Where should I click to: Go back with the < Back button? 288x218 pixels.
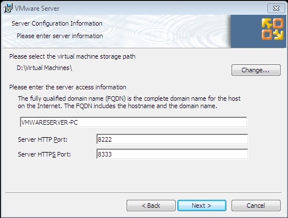tap(151, 205)
